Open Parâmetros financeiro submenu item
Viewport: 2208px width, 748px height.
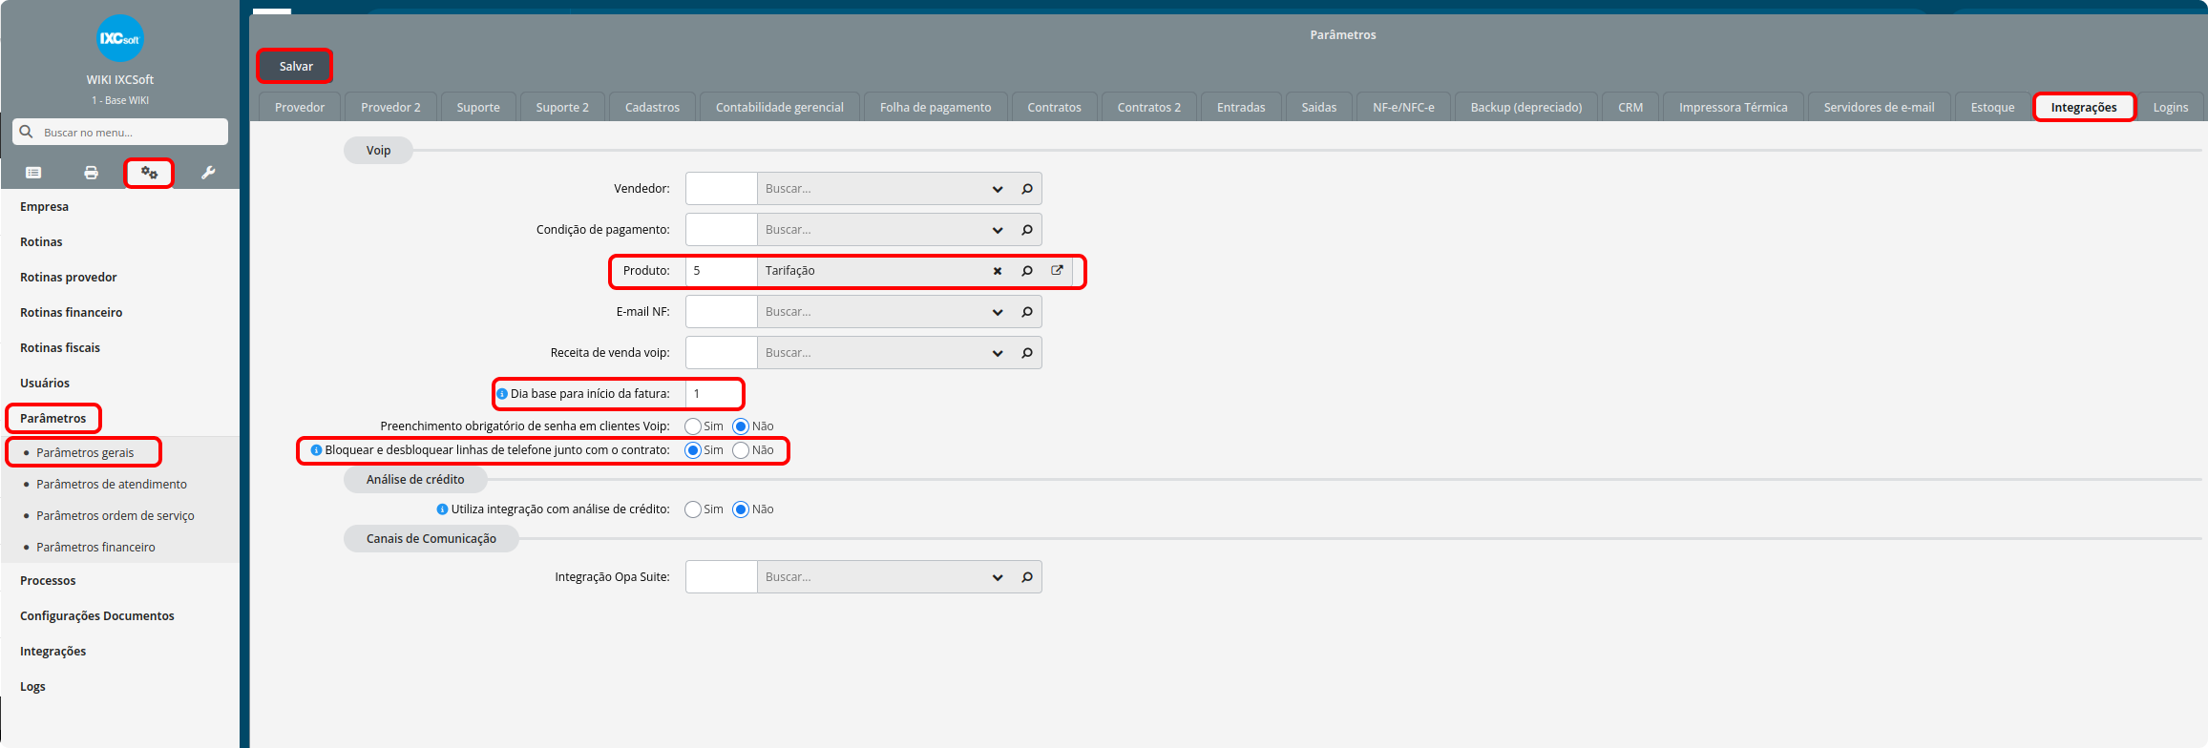point(95,548)
